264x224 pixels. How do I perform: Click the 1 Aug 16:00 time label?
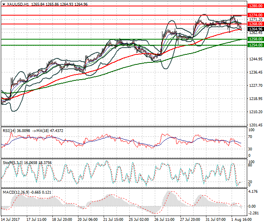(x=242, y=220)
